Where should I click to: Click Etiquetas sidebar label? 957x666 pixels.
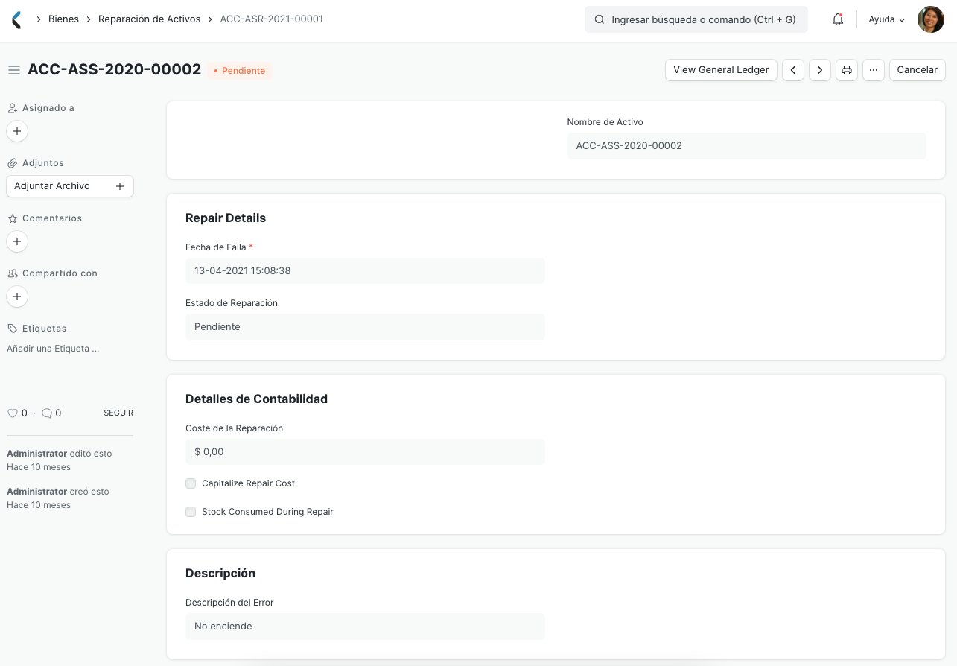(45, 329)
